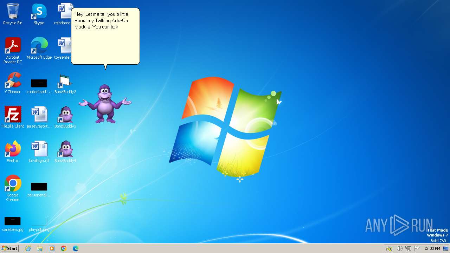Open the volume speaker tray icon
Screen dimensions: 450x253
[x=399, y=248]
